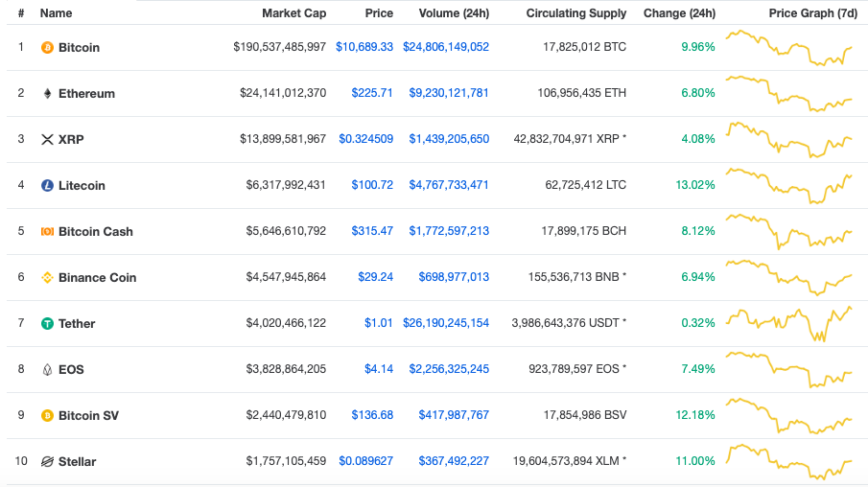The width and height of the screenshot is (868, 487).
Task: Select Bitcoin market cap $190,537,485,997
Action: tap(279, 47)
